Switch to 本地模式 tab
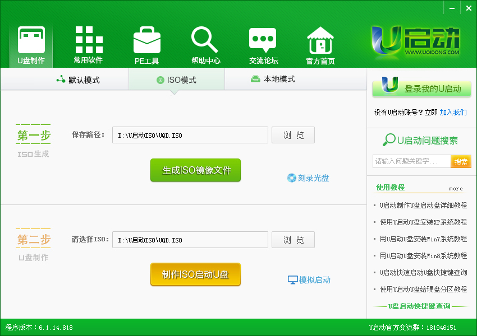This screenshot has width=477, height=336. [273, 79]
